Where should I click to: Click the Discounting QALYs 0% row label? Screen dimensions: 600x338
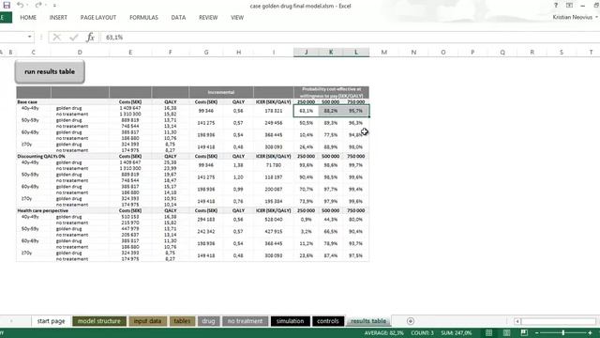41,157
